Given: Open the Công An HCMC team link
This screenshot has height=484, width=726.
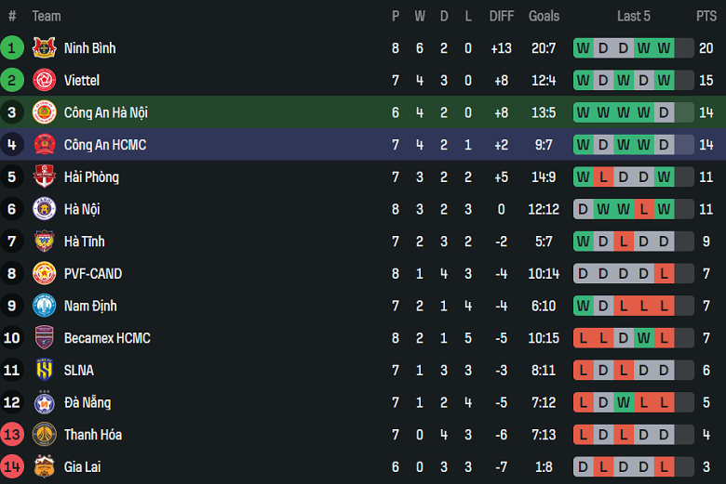Looking at the screenshot, I should pos(105,145).
